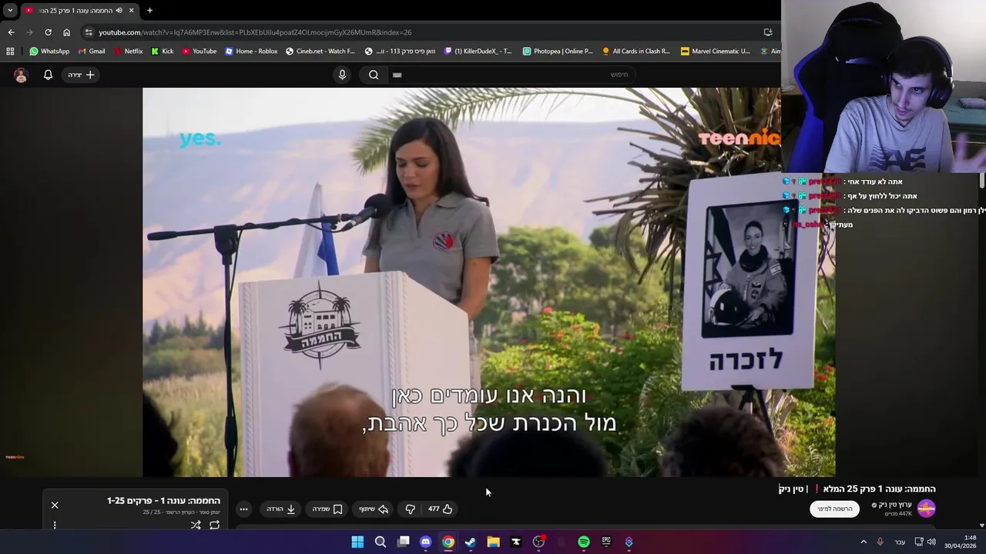The width and height of the screenshot is (986, 554).
Task: Like the video with thumbs up 477
Action: coord(440,509)
